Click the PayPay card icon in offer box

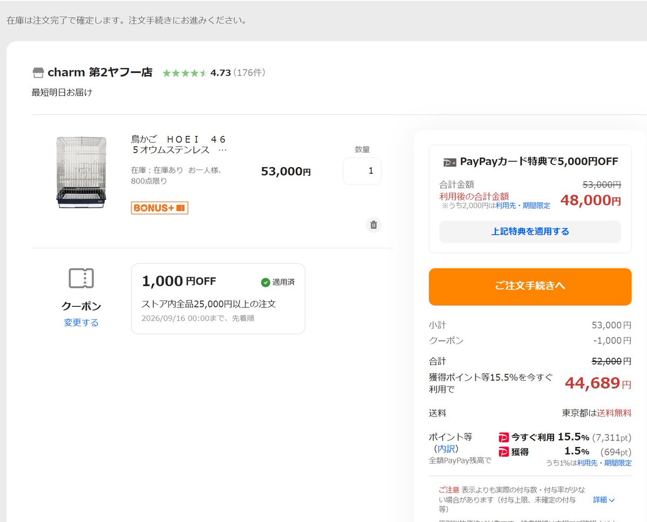[x=450, y=162]
